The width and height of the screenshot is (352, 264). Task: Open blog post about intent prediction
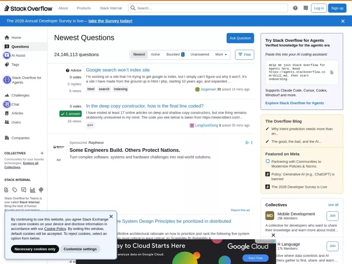point(302,131)
